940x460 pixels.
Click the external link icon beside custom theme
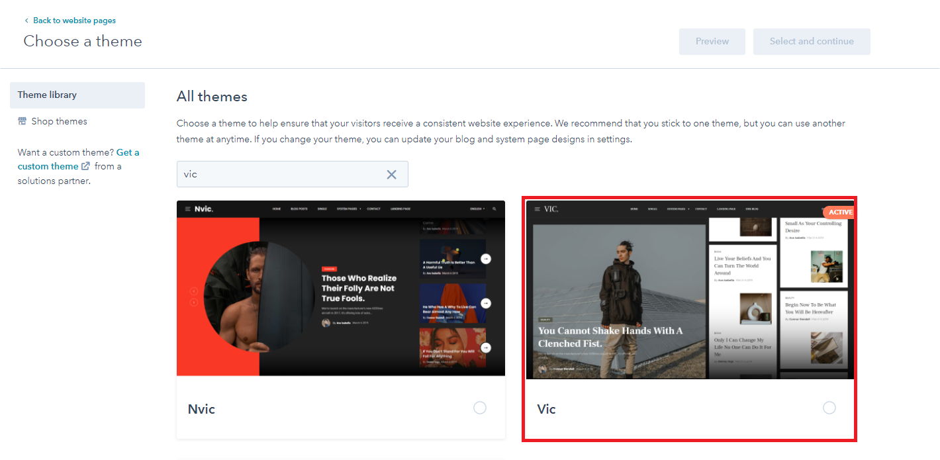pyautogui.click(x=85, y=166)
